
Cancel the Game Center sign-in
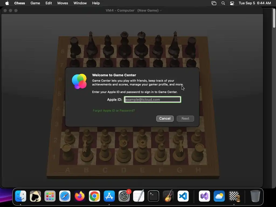point(165,119)
